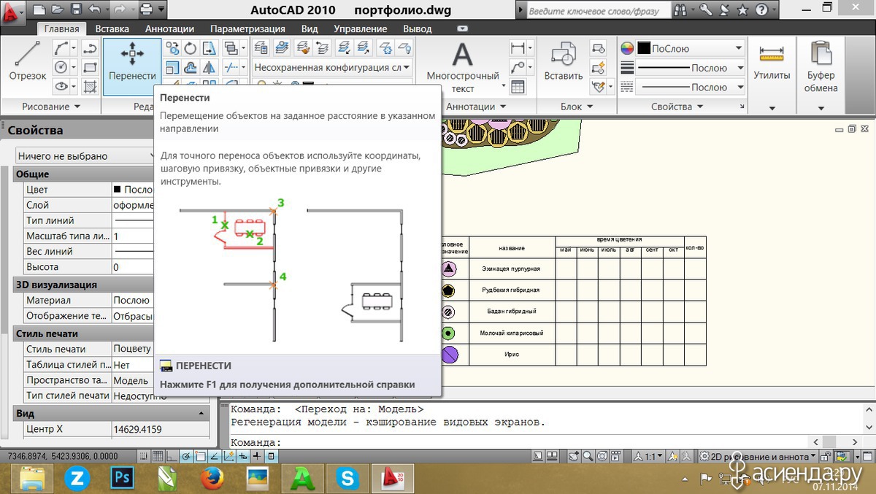Open the Ничего не выбрано selection dropdown
The image size is (876, 494).
pos(86,156)
